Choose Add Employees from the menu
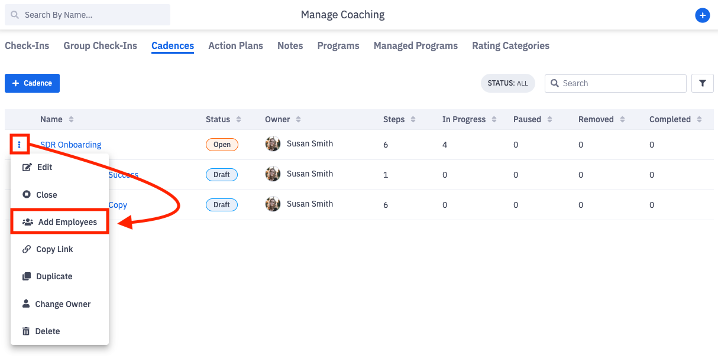718x356 pixels. (67, 222)
